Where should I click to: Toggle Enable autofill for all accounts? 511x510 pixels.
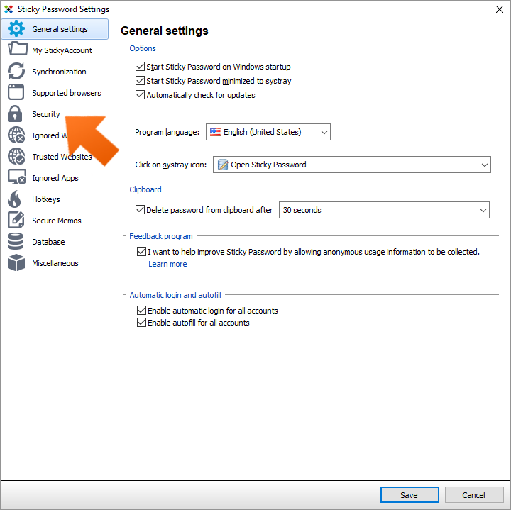(x=141, y=323)
